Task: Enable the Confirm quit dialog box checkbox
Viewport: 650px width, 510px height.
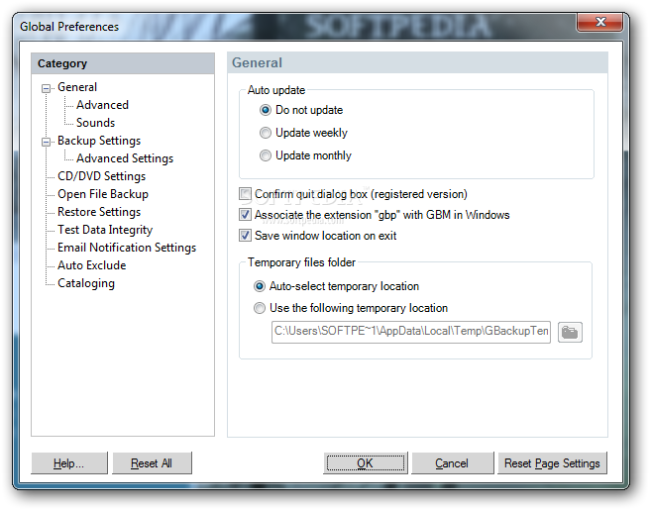Action: tap(245, 194)
